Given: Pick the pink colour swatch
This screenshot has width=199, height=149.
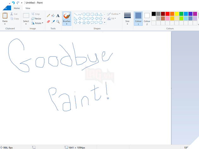Looking at the screenshot, I should [x=167, y=18].
